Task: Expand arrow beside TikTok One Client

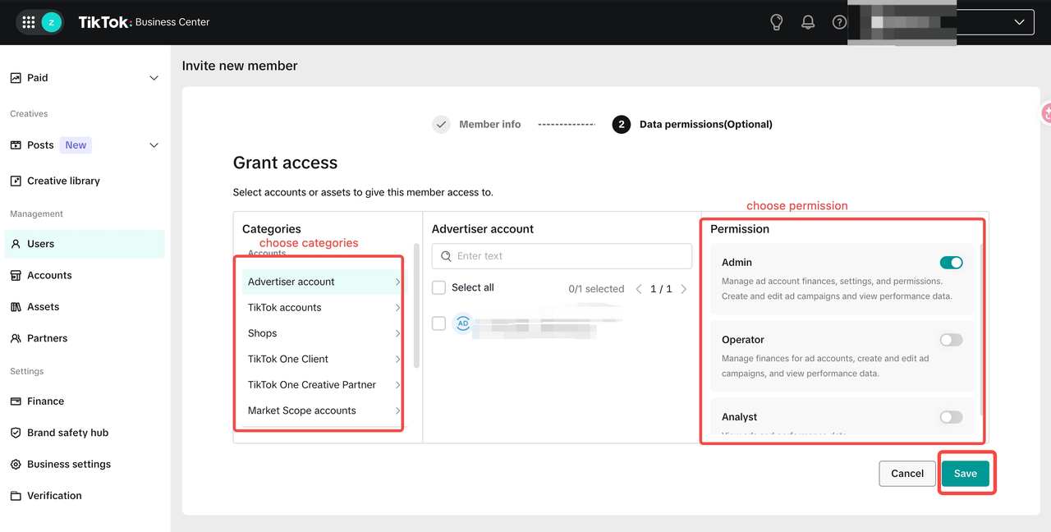Action: coord(397,359)
